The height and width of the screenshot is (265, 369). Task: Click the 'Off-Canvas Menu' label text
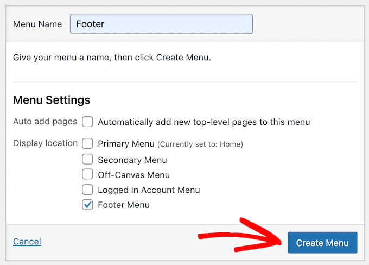click(133, 175)
